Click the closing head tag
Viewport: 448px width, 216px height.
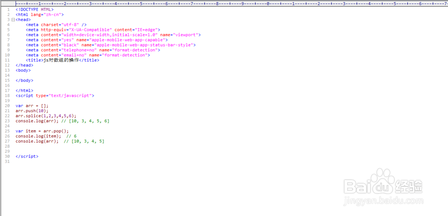pyautogui.click(x=24, y=65)
